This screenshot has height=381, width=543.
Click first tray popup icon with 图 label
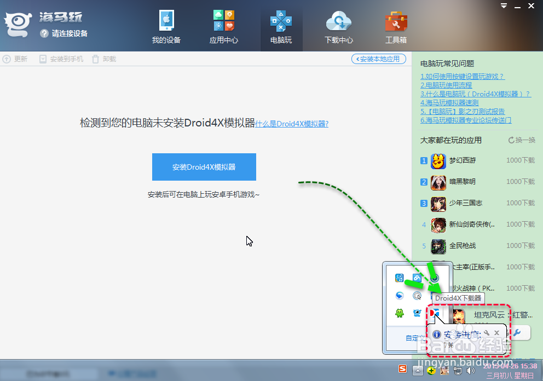click(x=399, y=278)
